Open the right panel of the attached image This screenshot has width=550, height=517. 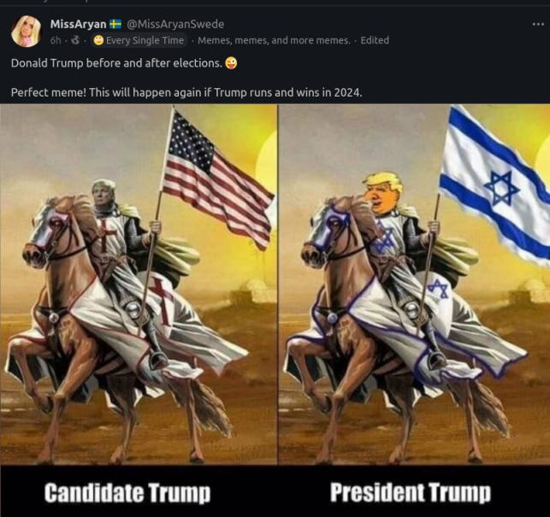tap(414, 285)
